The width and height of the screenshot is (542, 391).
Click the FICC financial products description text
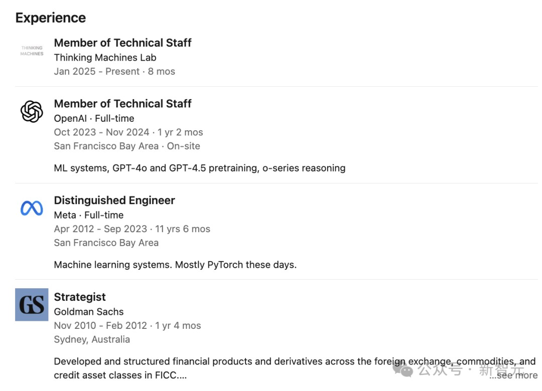251,361
